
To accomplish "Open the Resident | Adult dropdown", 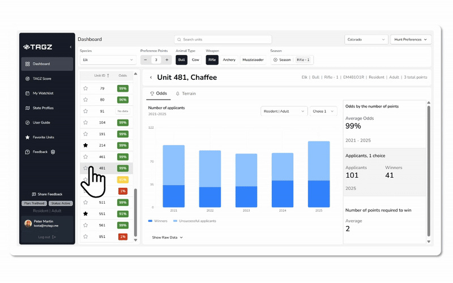I will pyautogui.click(x=284, y=112).
